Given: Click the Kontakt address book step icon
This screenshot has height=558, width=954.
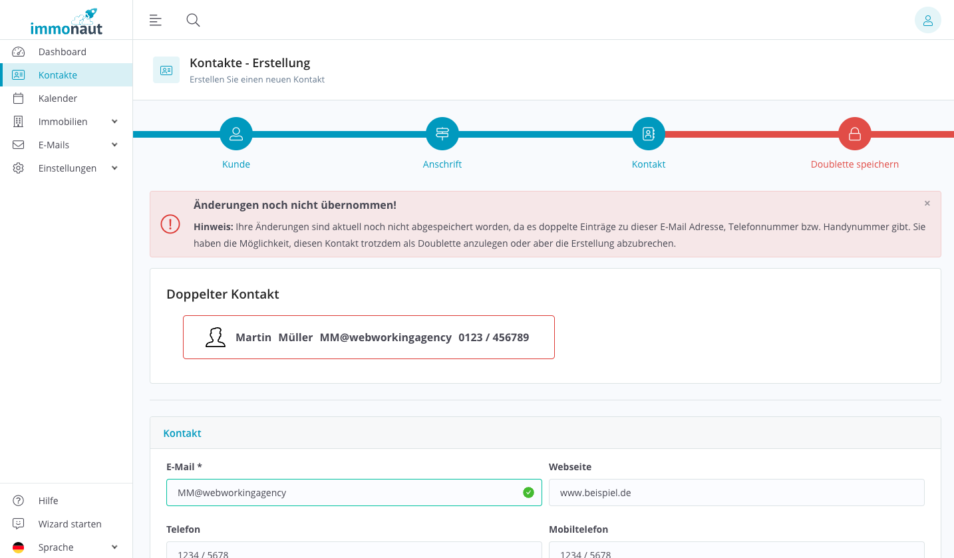Looking at the screenshot, I should tap(649, 134).
